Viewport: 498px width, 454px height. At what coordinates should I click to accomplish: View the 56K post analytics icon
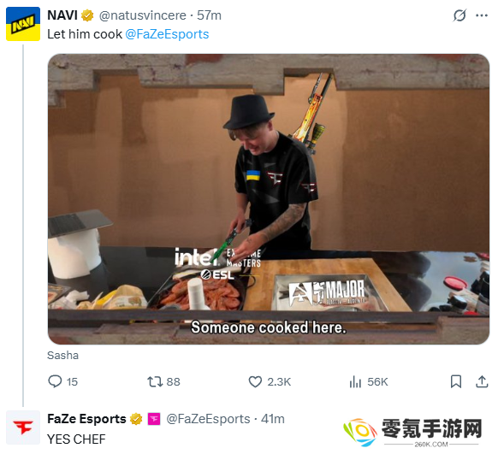click(x=355, y=381)
